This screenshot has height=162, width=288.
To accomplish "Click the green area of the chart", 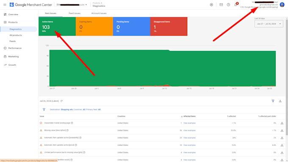I will pyautogui.click(x=163, y=68).
